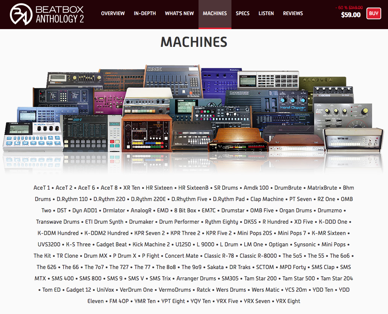Click 'MPD Forty' in the list

[293, 268]
